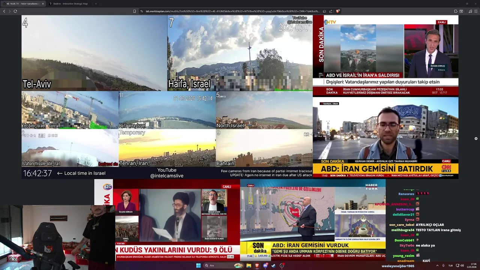The width and height of the screenshot is (480, 270).
Task: Open a new browser tab
Action: point(96,4)
